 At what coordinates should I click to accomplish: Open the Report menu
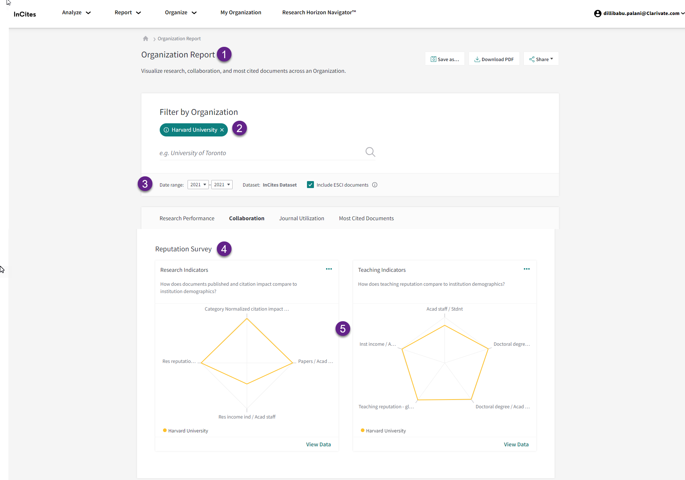pyautogui.click(x=127, y=12)
